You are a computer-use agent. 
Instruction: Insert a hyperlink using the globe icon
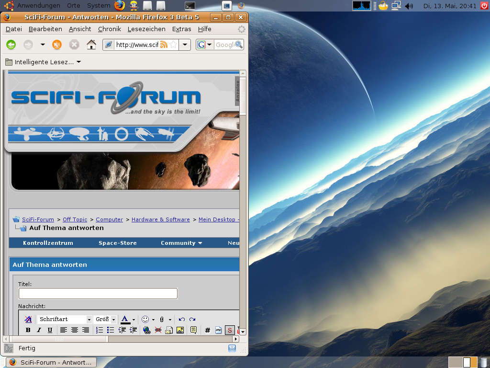[147, 330]
